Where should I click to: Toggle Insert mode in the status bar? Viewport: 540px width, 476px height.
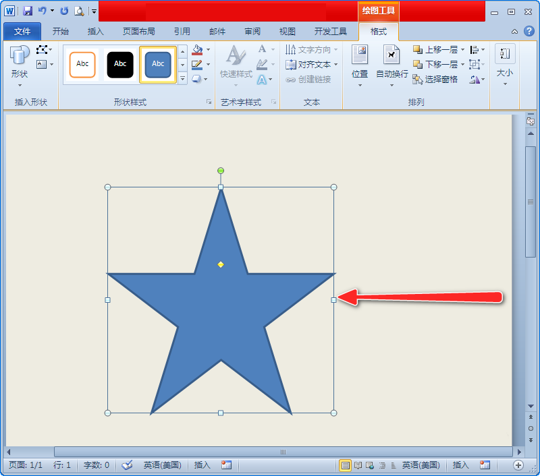[202, 465]
